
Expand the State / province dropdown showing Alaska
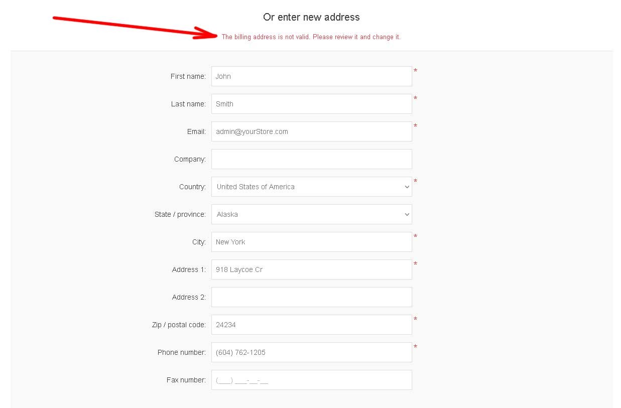[311, 214]
